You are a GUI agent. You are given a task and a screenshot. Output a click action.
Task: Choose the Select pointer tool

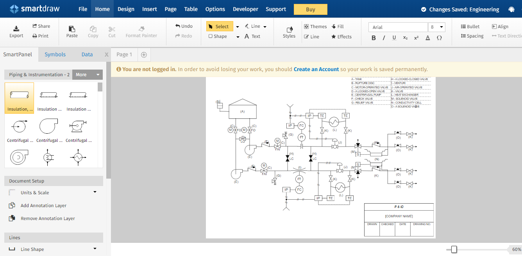click(x=219, y=26)
